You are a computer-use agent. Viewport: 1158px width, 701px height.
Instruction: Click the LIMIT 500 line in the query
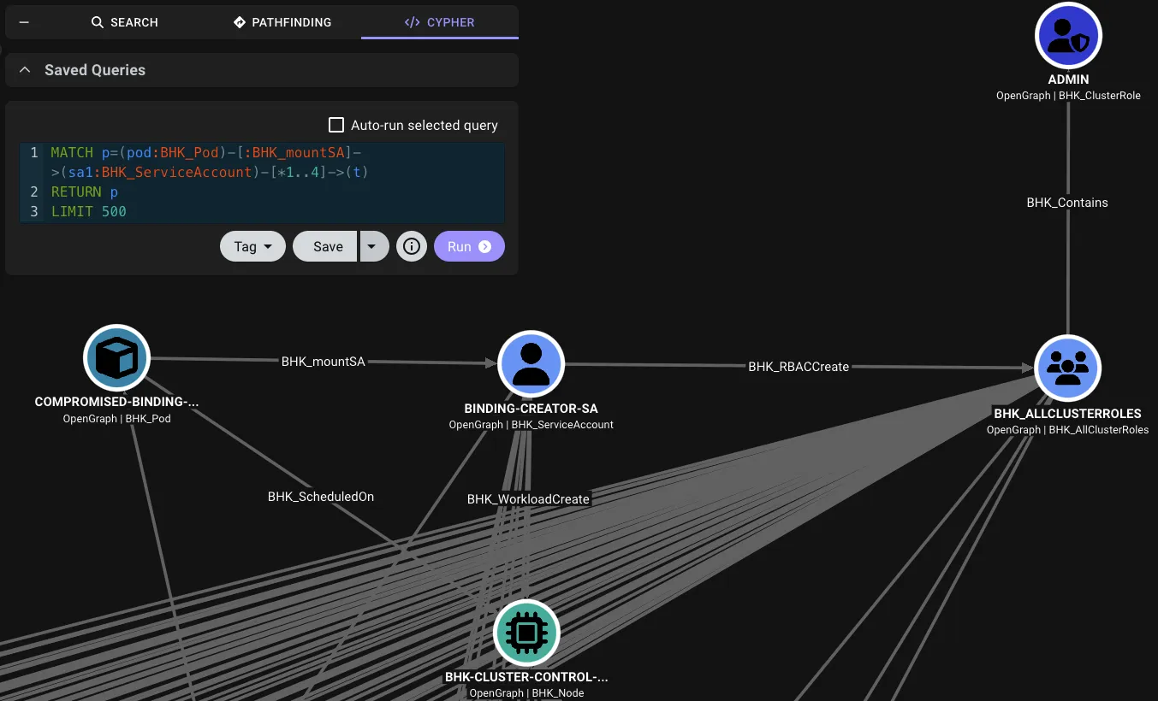(x=88, y=211)
